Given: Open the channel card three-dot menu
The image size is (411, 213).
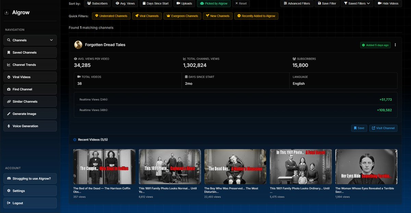Looking at the screenshot, I should 395,45.
